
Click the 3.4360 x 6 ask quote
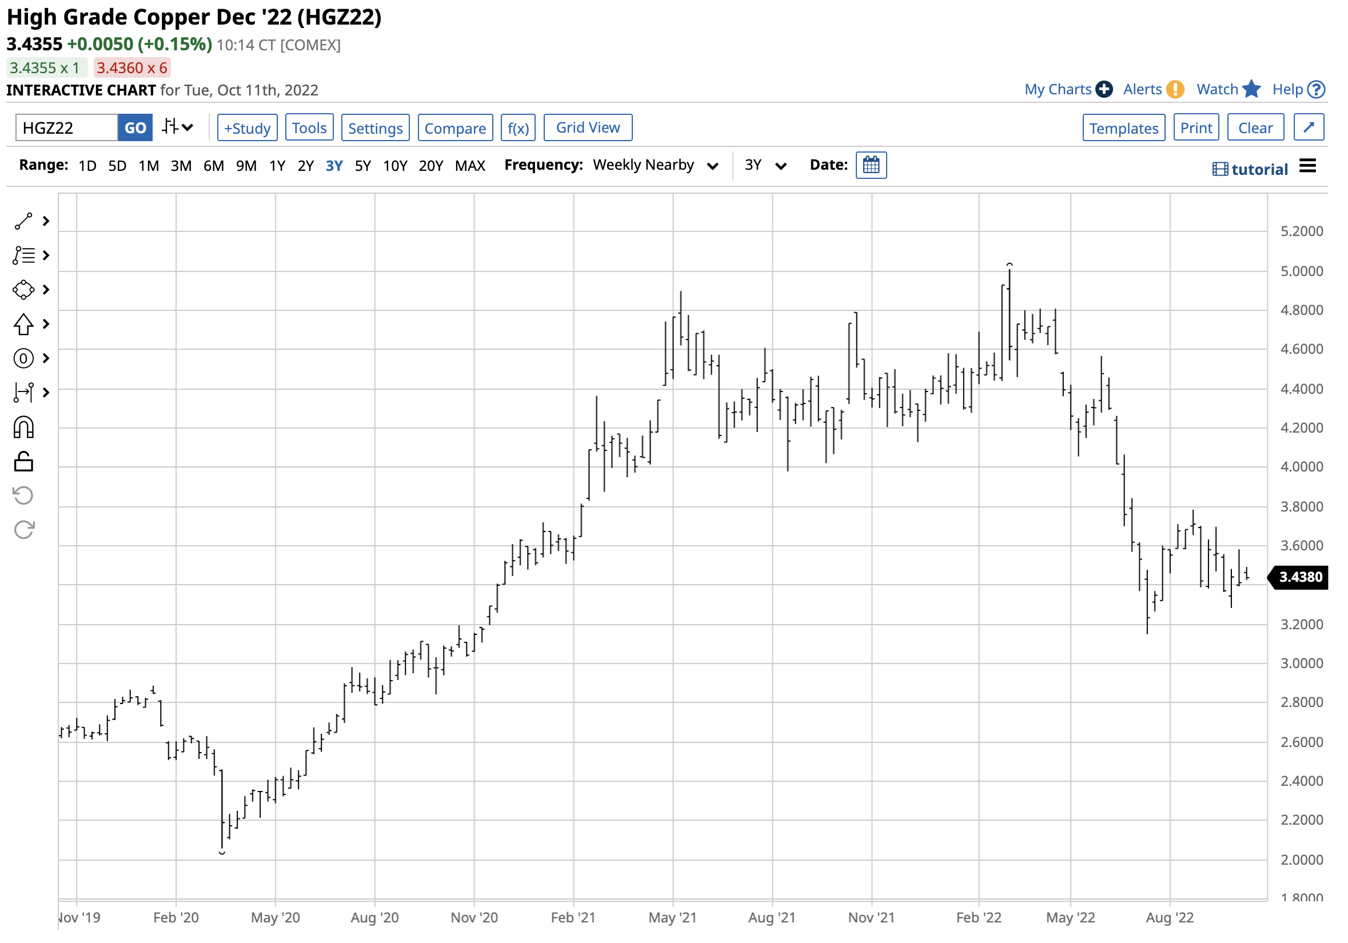131,67
